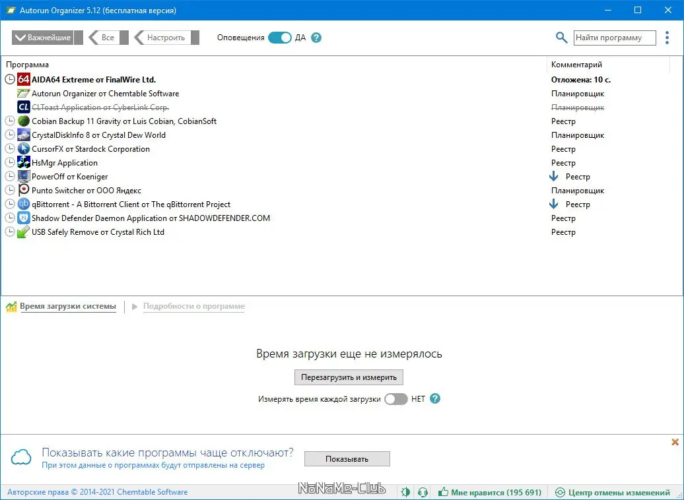Toggle the Оповещения notifications switch off

pos(280,38)
